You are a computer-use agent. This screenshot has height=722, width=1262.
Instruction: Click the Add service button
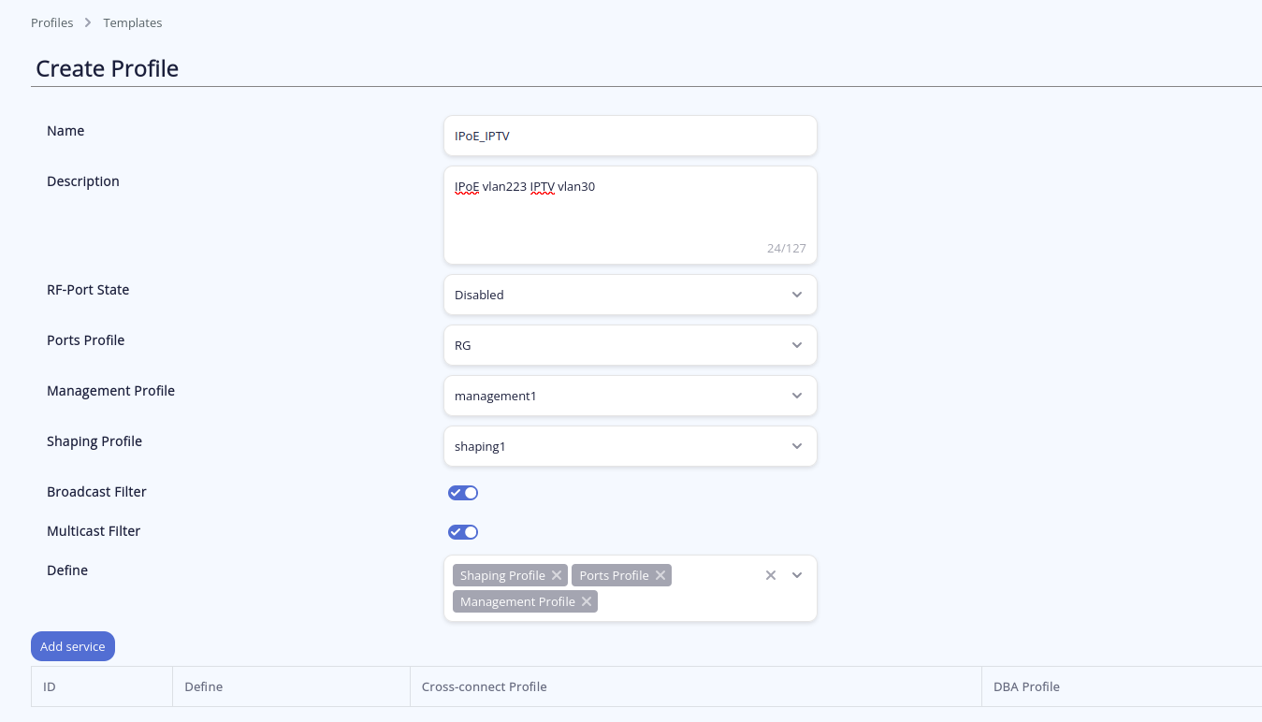[x=73, y=646]
